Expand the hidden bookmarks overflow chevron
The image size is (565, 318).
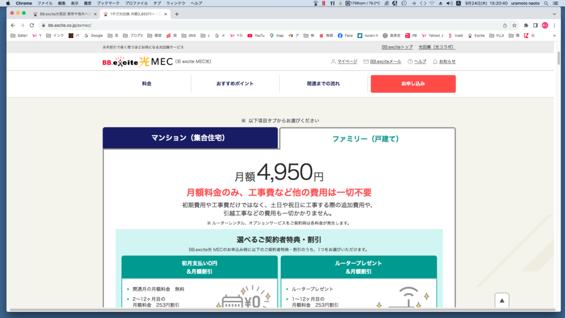(554, 36)
